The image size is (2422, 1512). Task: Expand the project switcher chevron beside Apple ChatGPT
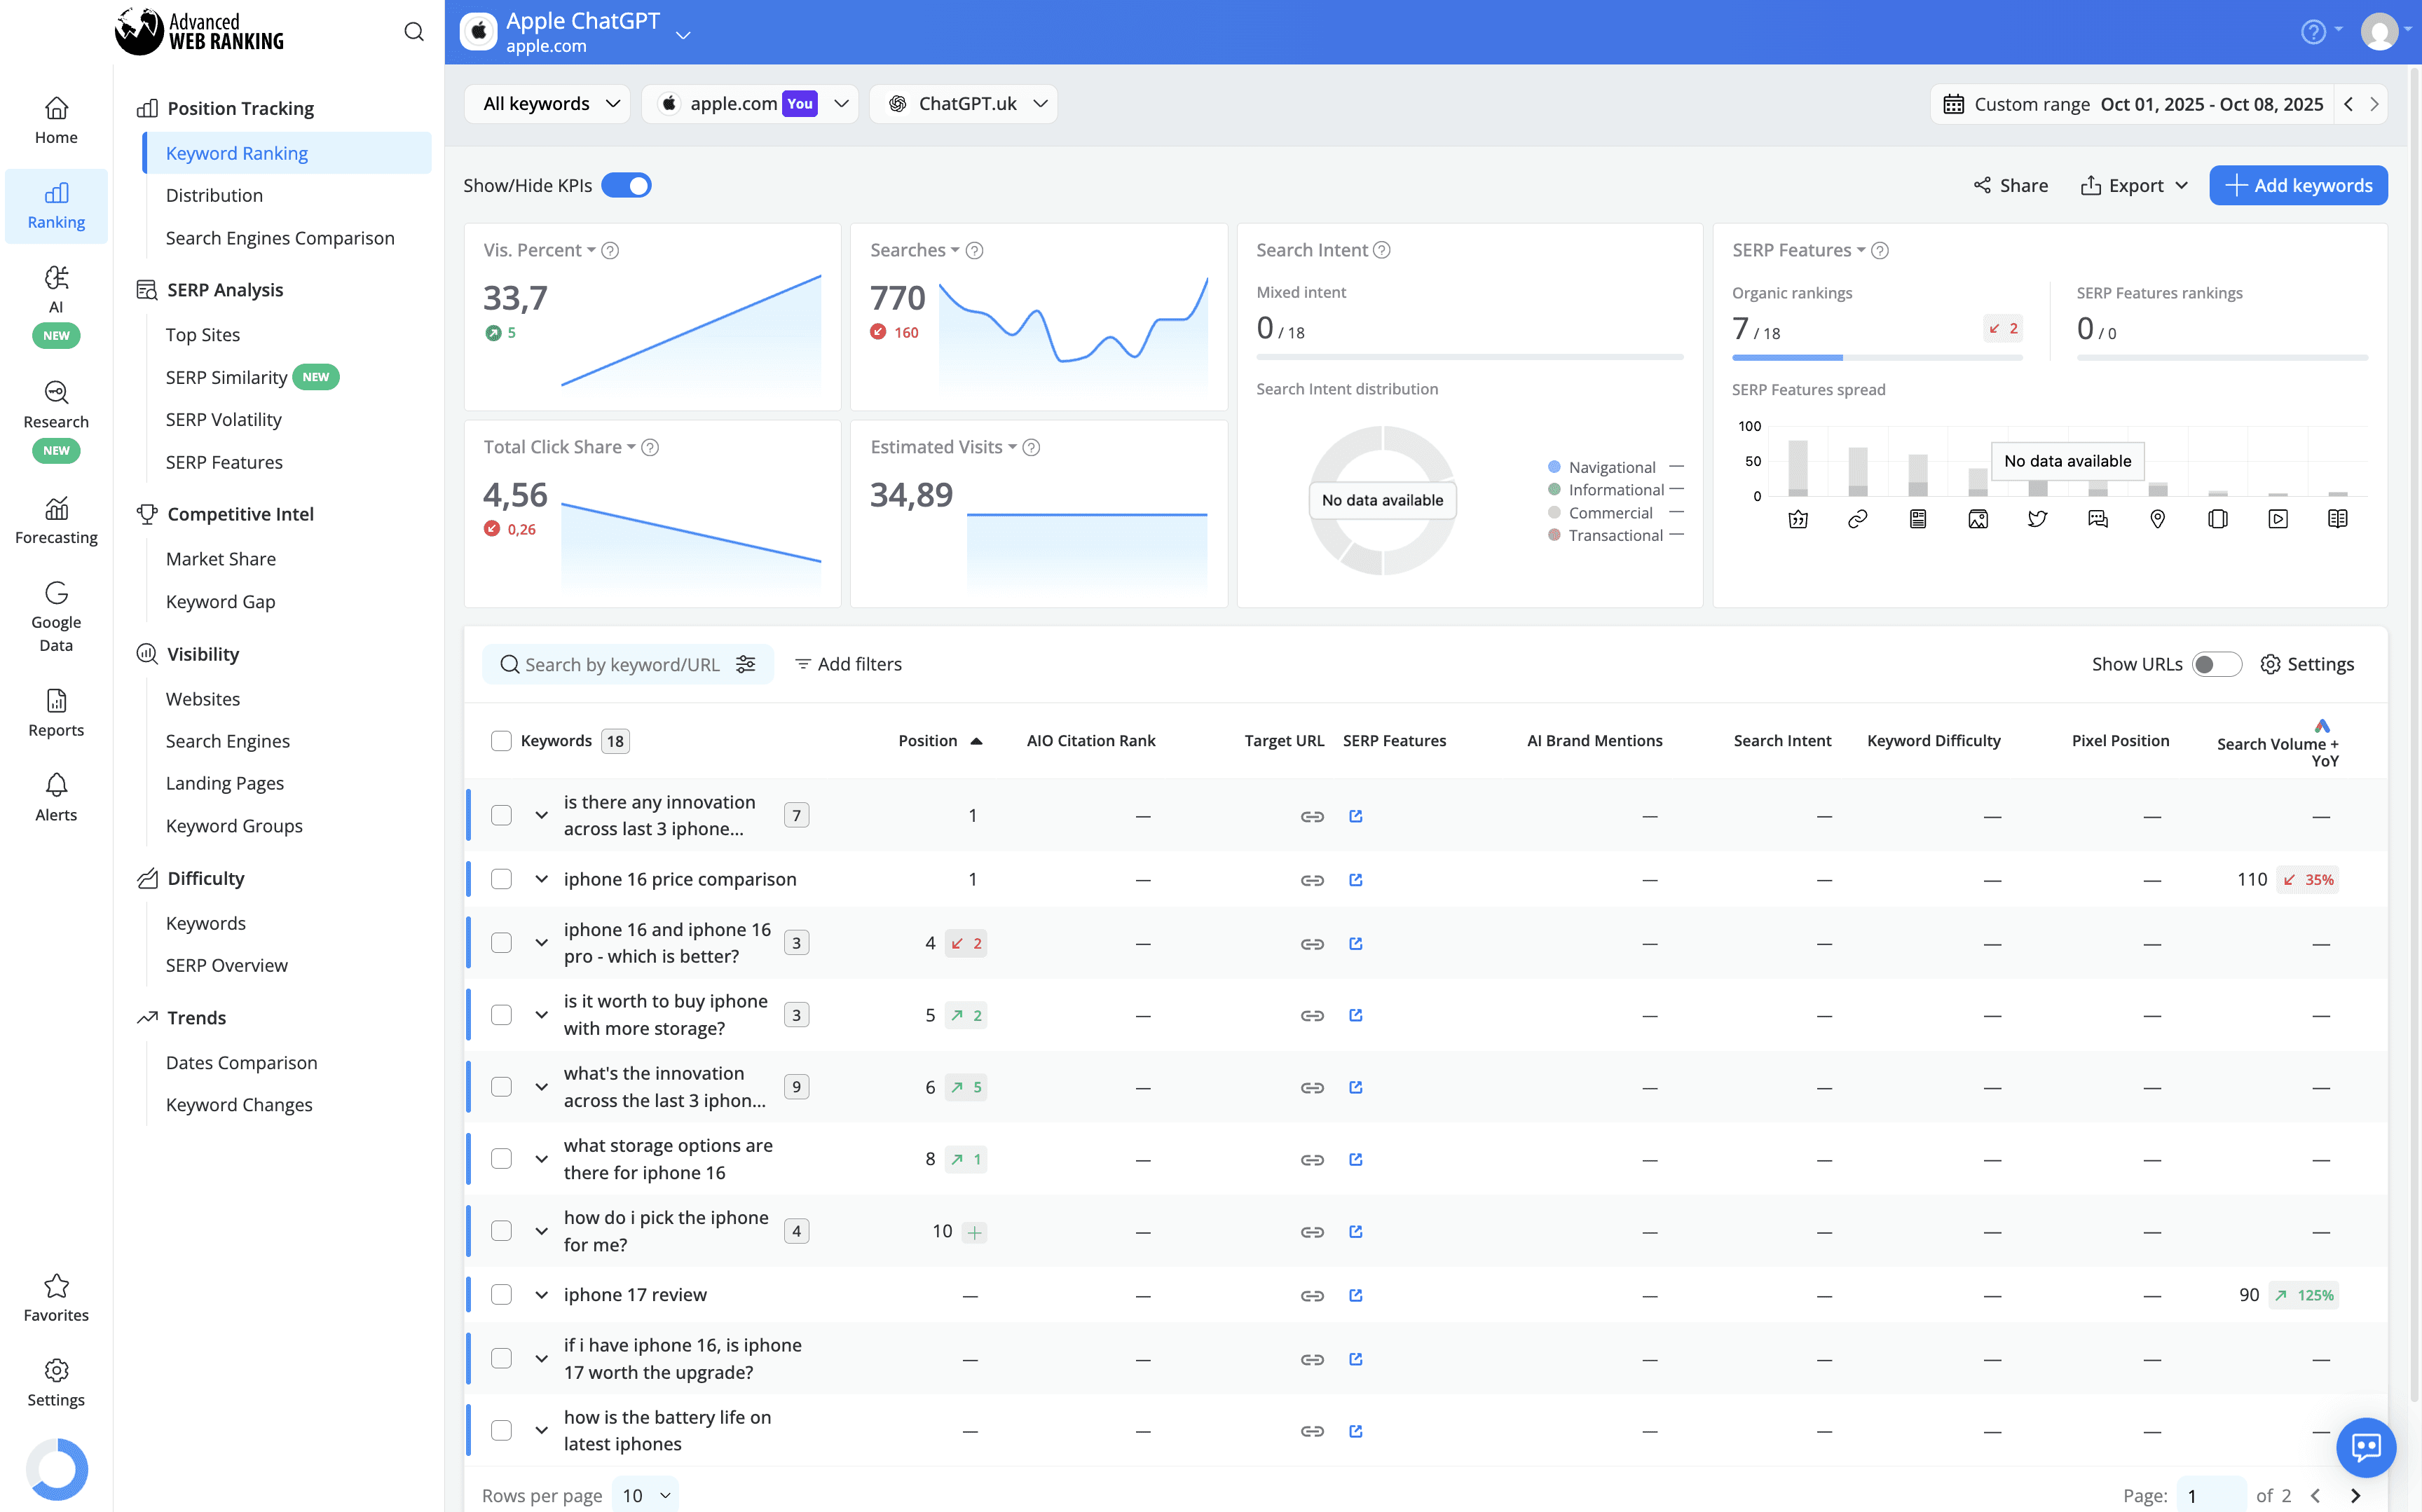pos(683,35)
